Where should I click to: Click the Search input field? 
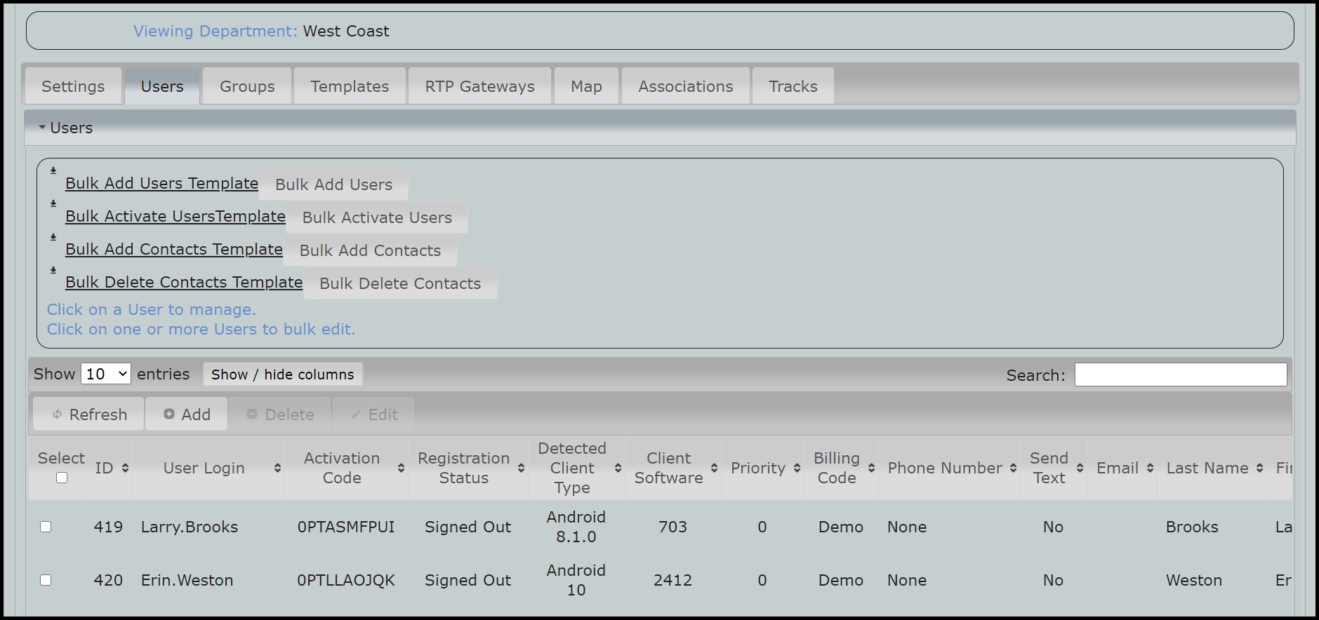click(1180, 375)
